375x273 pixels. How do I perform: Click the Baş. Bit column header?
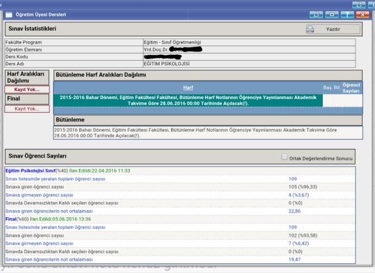click(x=332, y=88)
